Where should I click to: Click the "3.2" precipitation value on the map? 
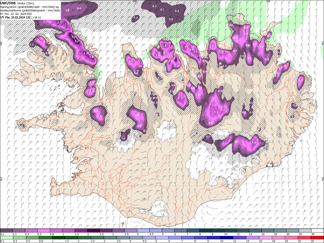[x=77, y=41]
